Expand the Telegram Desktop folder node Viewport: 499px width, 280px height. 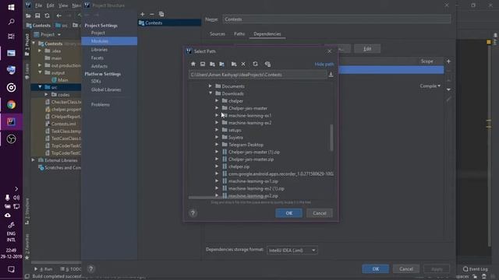coord(217,145)
